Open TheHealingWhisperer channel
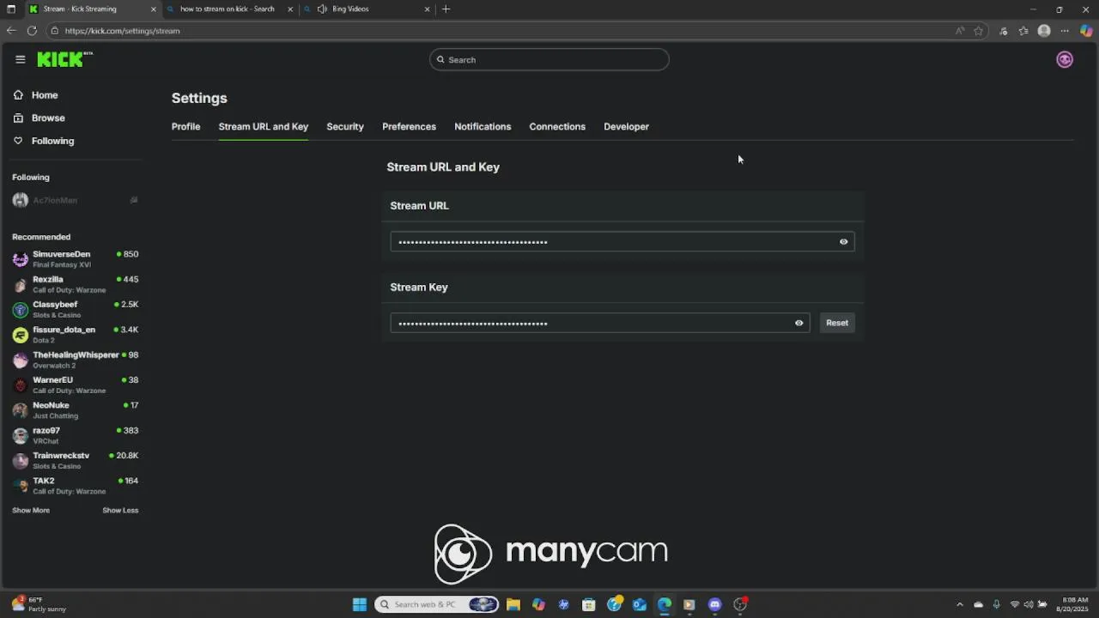This screenshot has height=618, width=1099. click(x=75, y=360)
